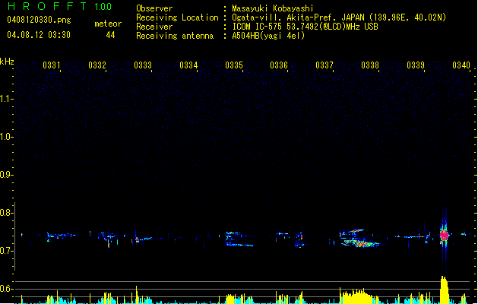Image resolution: width=478 pixels, height=304 pixels.
Task: Click the 0.8 kHz axis label
Action: [6, 213]
